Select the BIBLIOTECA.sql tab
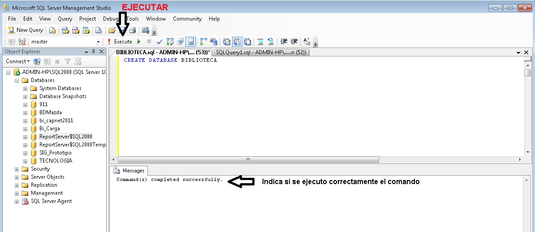The width and height of the screenshot is (535, 232). click(163, 52)
